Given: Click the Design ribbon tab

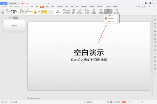Looking at the screenshot, I should click(42, 7).
